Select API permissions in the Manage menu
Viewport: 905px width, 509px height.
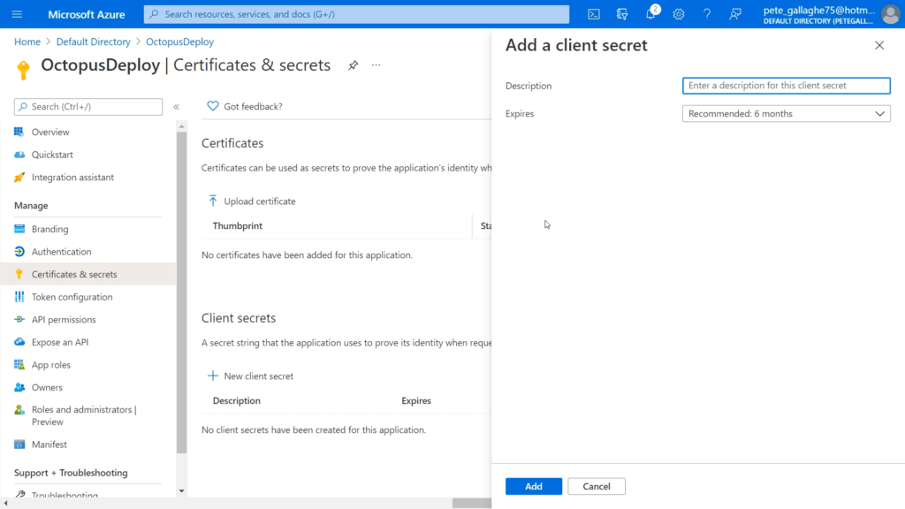pyautogui.click(x=64, y=319)
